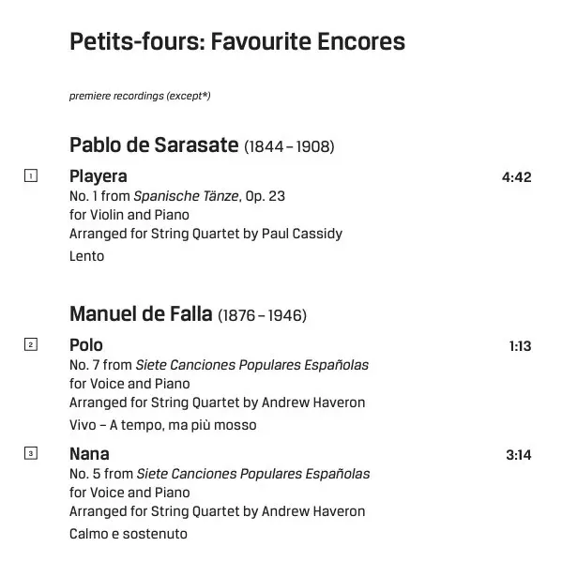
Task: Click the track 2 number box
Action: coord(31,344)
